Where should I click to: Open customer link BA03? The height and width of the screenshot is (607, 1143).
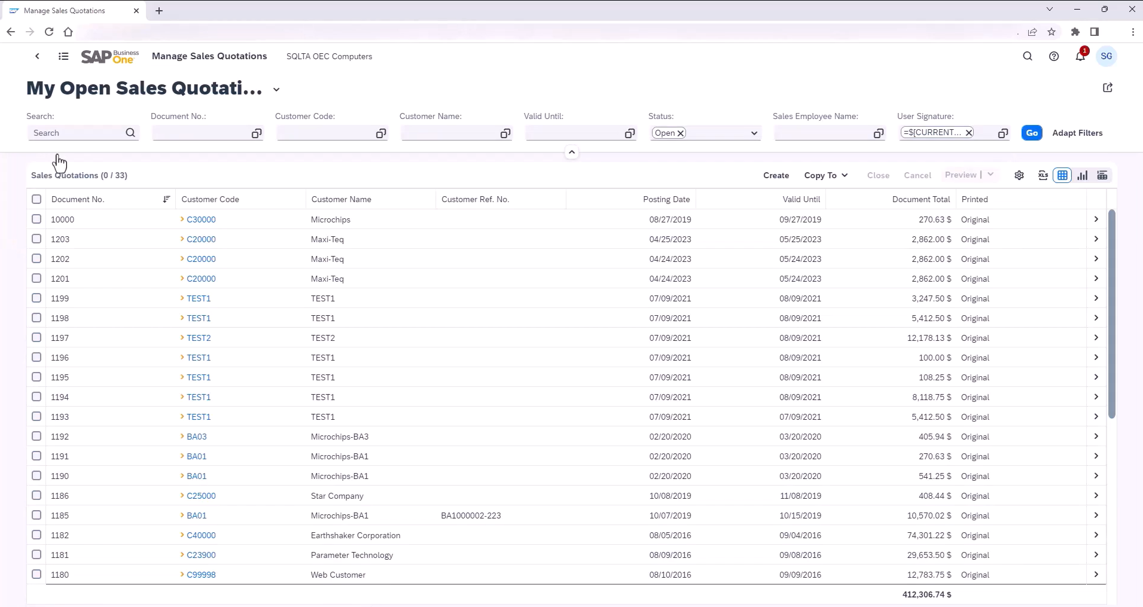[196, 437]
